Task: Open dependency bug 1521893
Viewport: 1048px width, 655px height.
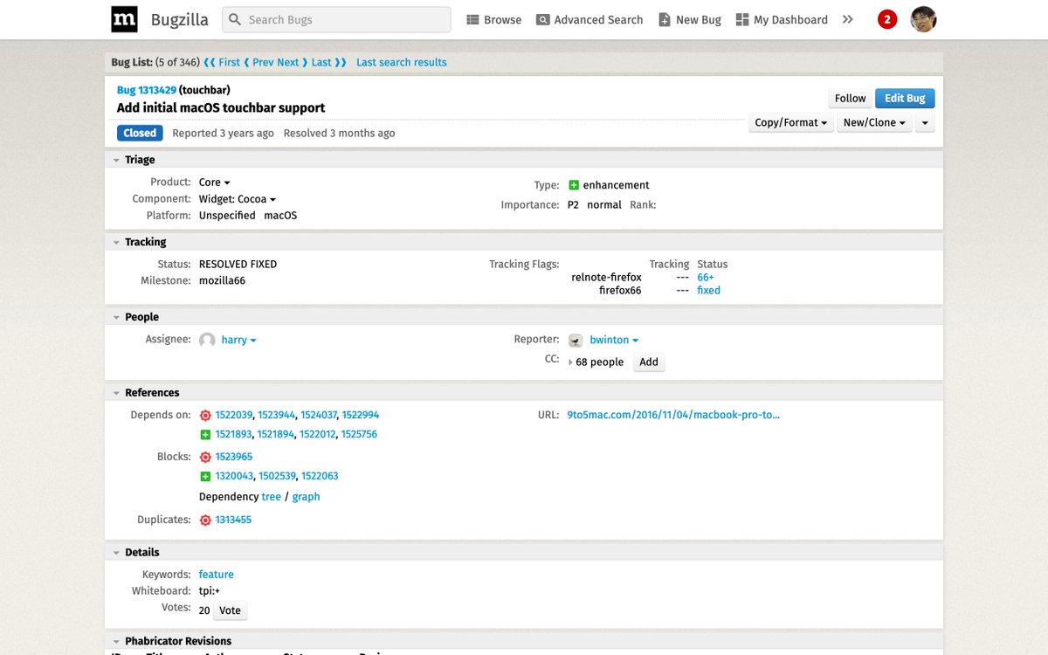Action: 233,434
